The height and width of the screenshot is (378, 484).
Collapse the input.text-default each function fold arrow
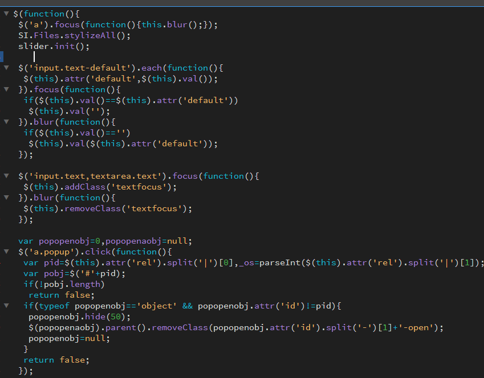click(6, 68)
